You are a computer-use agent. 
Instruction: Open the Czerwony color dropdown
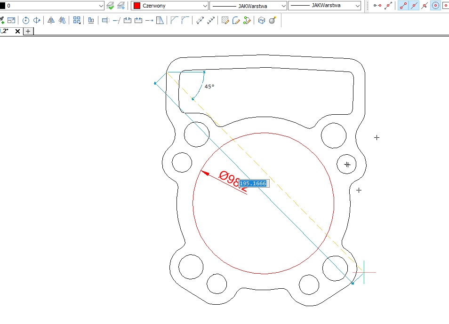(x=205, y=6)
